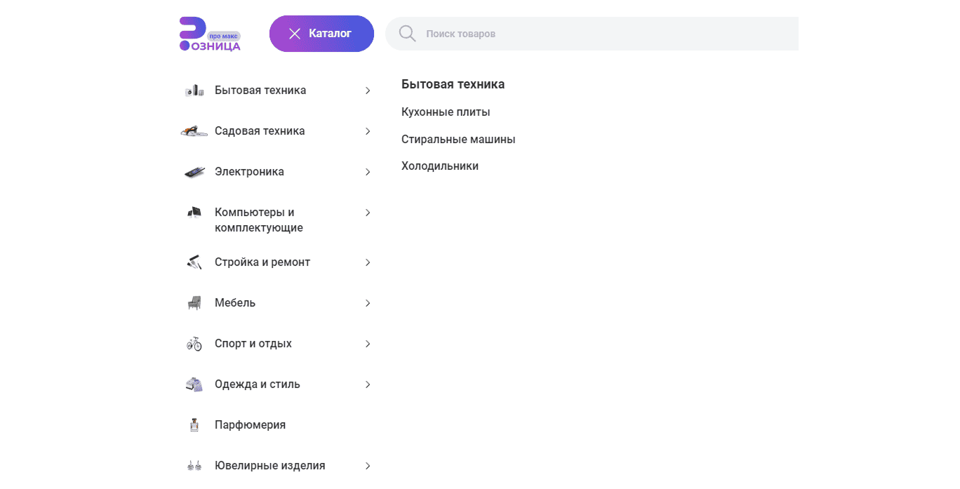Expand Компьютеры и комплектующие chevron

click(368, 213)
